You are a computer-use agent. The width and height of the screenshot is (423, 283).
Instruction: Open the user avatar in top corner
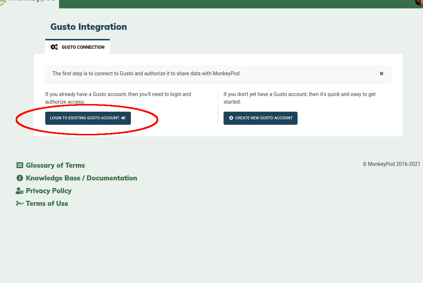pos(419,2)
